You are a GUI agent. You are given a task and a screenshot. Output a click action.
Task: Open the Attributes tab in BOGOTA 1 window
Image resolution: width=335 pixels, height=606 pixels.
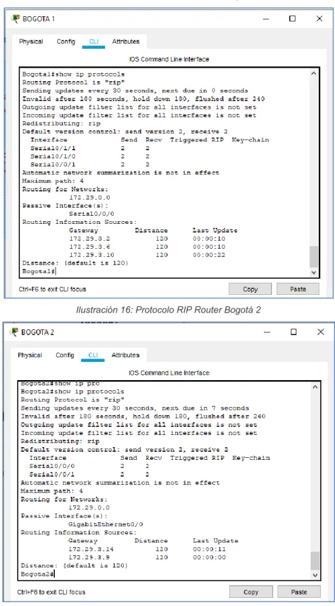pyautogui.click(x=126, y=42)
